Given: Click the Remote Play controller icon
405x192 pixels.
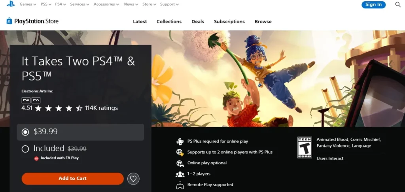Looking at the screenshot, I should [180, 184].
